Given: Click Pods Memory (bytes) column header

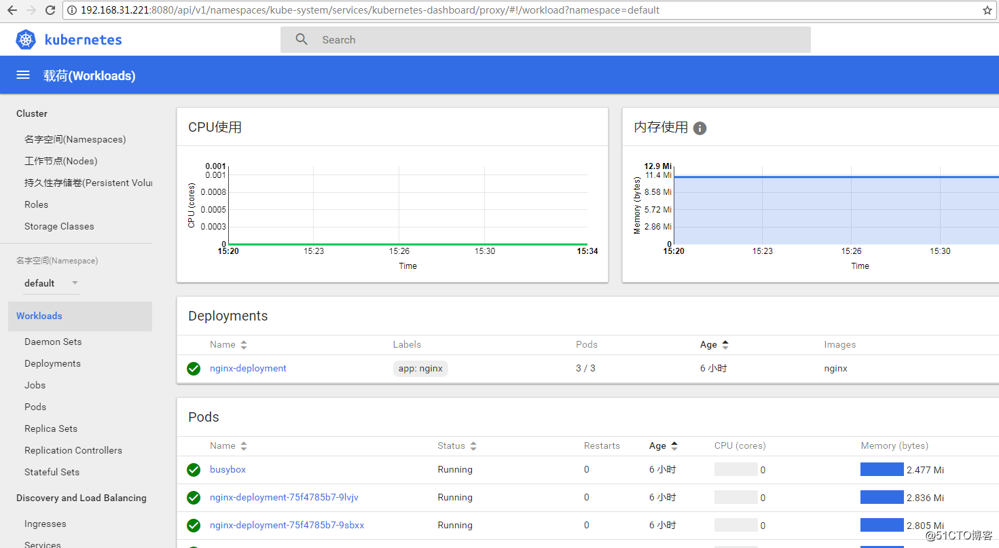Looking at the screenshot, I should pyautogui.click(x=894, y=445).
